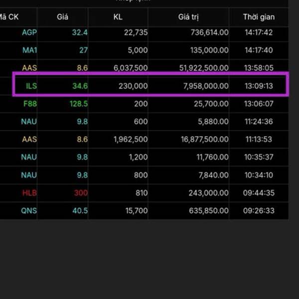Click the NAU row timestamped 11:24:36
The width and height of the screenshot is (299, 299).
[x=29, y=122]
